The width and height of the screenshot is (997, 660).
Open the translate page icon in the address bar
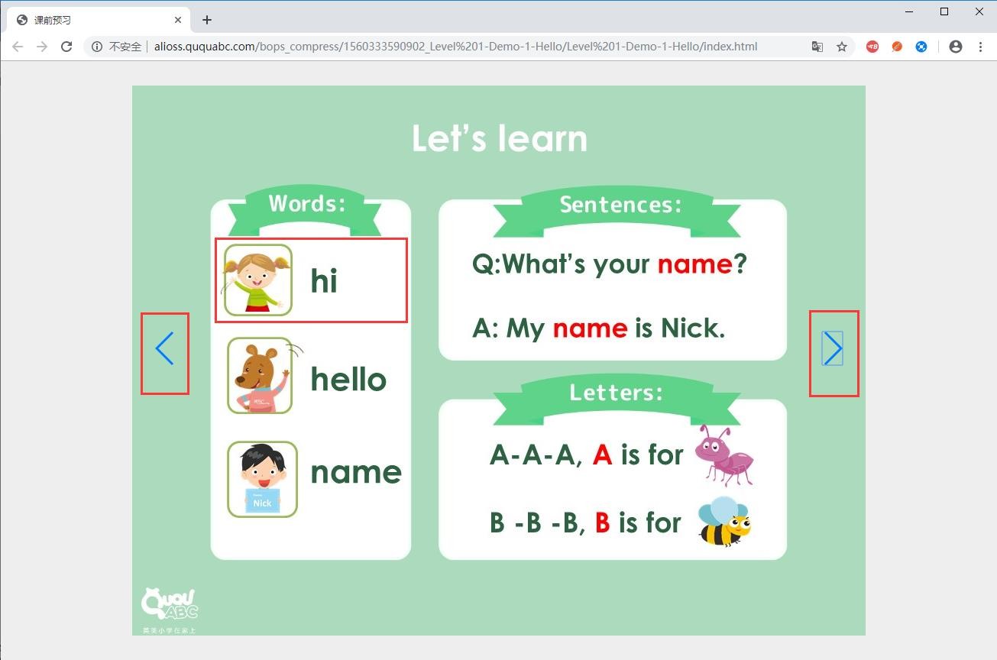(817, 47)
